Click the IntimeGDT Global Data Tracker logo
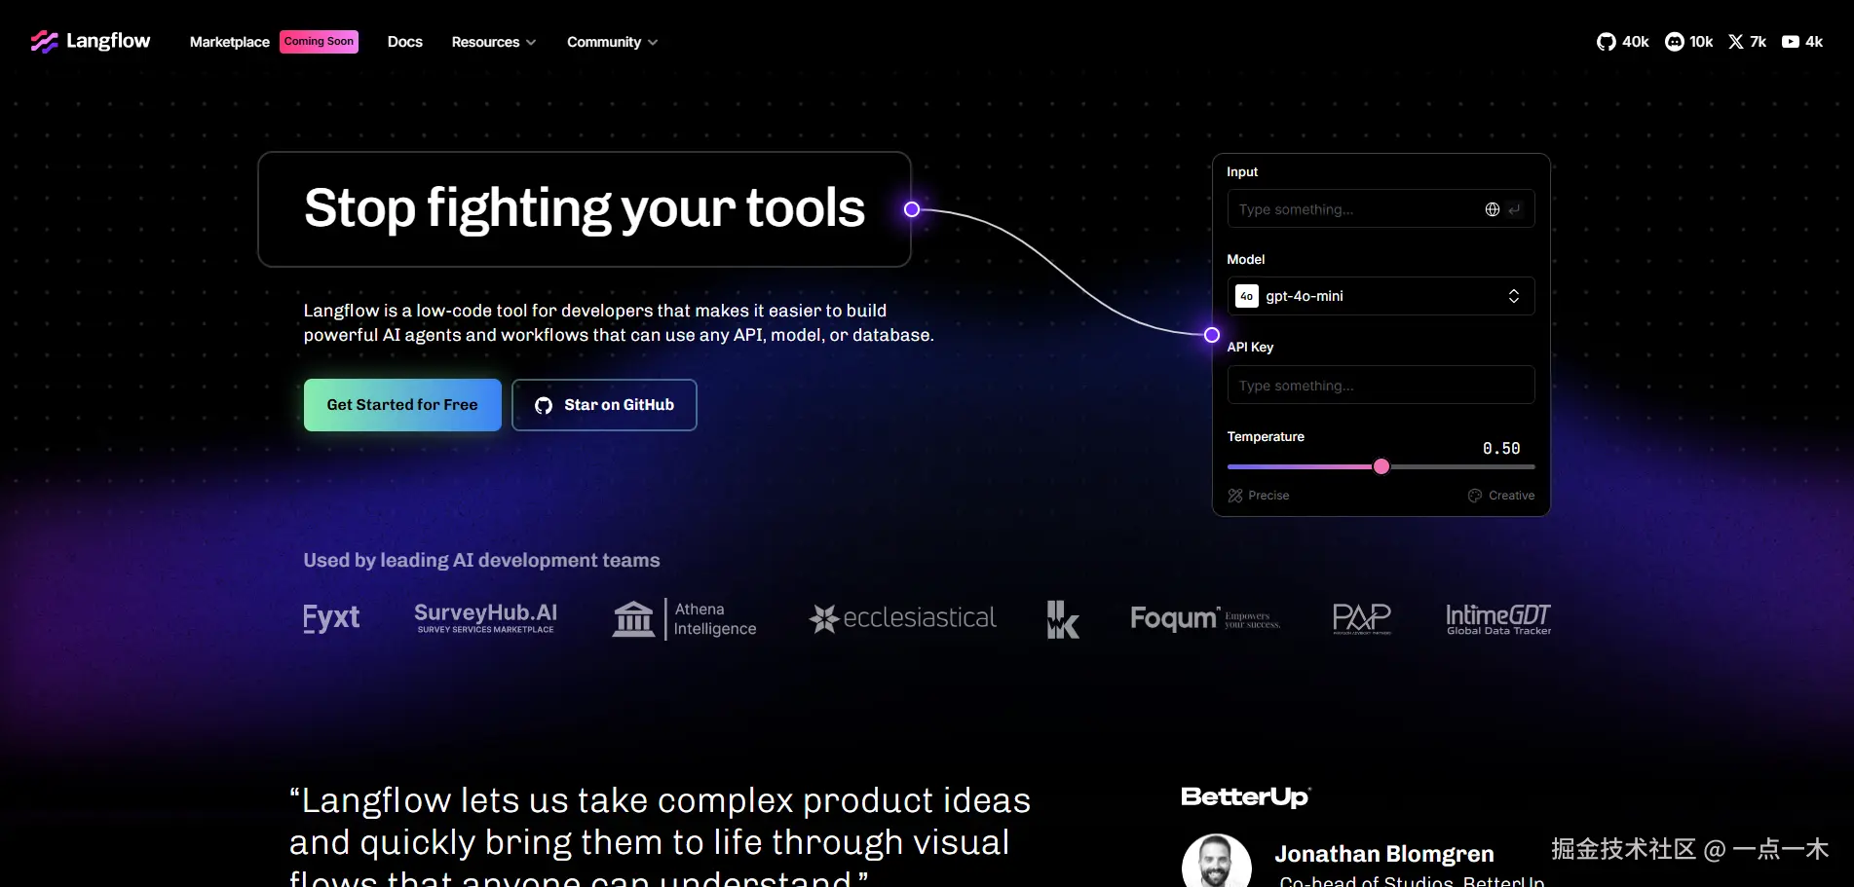 point(1498,619)
